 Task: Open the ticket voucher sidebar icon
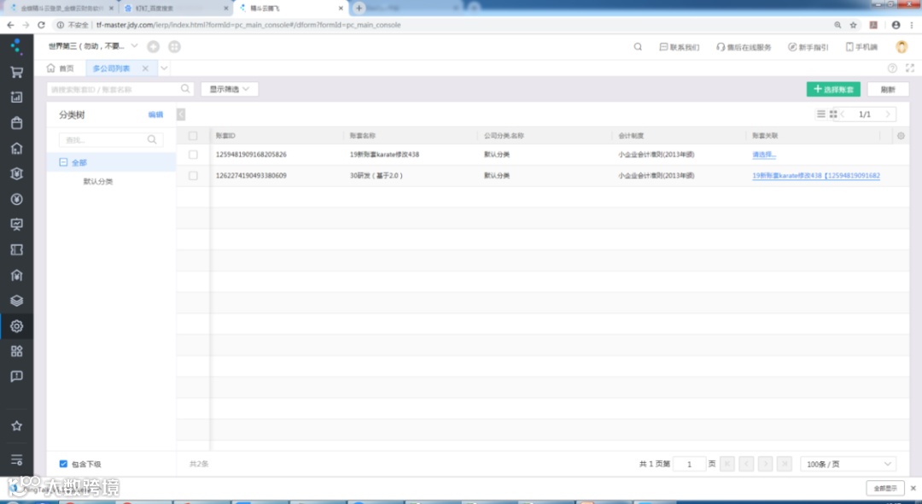16,250
